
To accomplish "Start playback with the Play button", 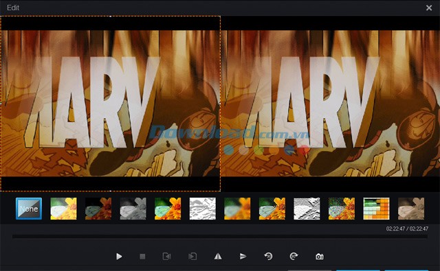I will click(119, 256).
